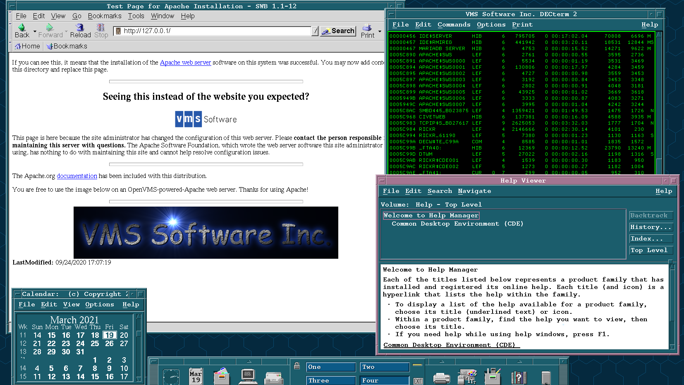Image resolution: width=684 pixels, height=385 pixels.
Task: Open the Bookmarks icon in personal toolbar
Action: click(x=50, y=46)
